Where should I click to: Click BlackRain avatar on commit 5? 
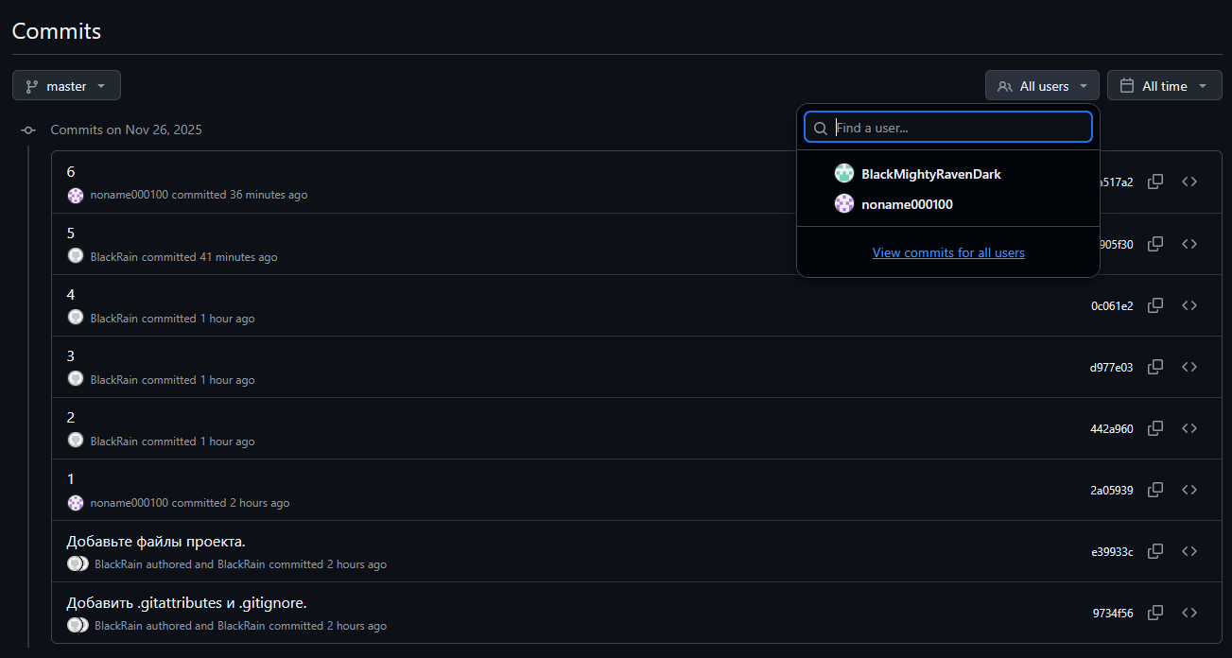[x=76, y=256]
